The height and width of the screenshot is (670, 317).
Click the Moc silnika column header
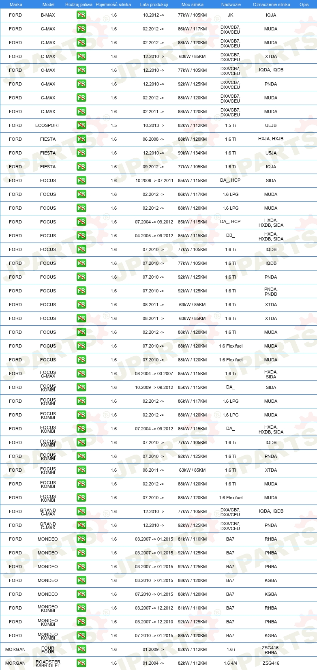click(x=192, y=4)
